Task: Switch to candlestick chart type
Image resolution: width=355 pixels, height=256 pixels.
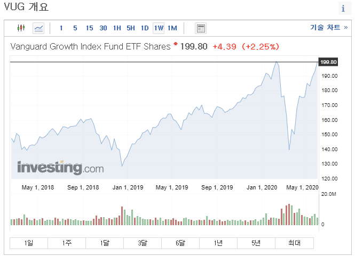Action: (21, 28)
